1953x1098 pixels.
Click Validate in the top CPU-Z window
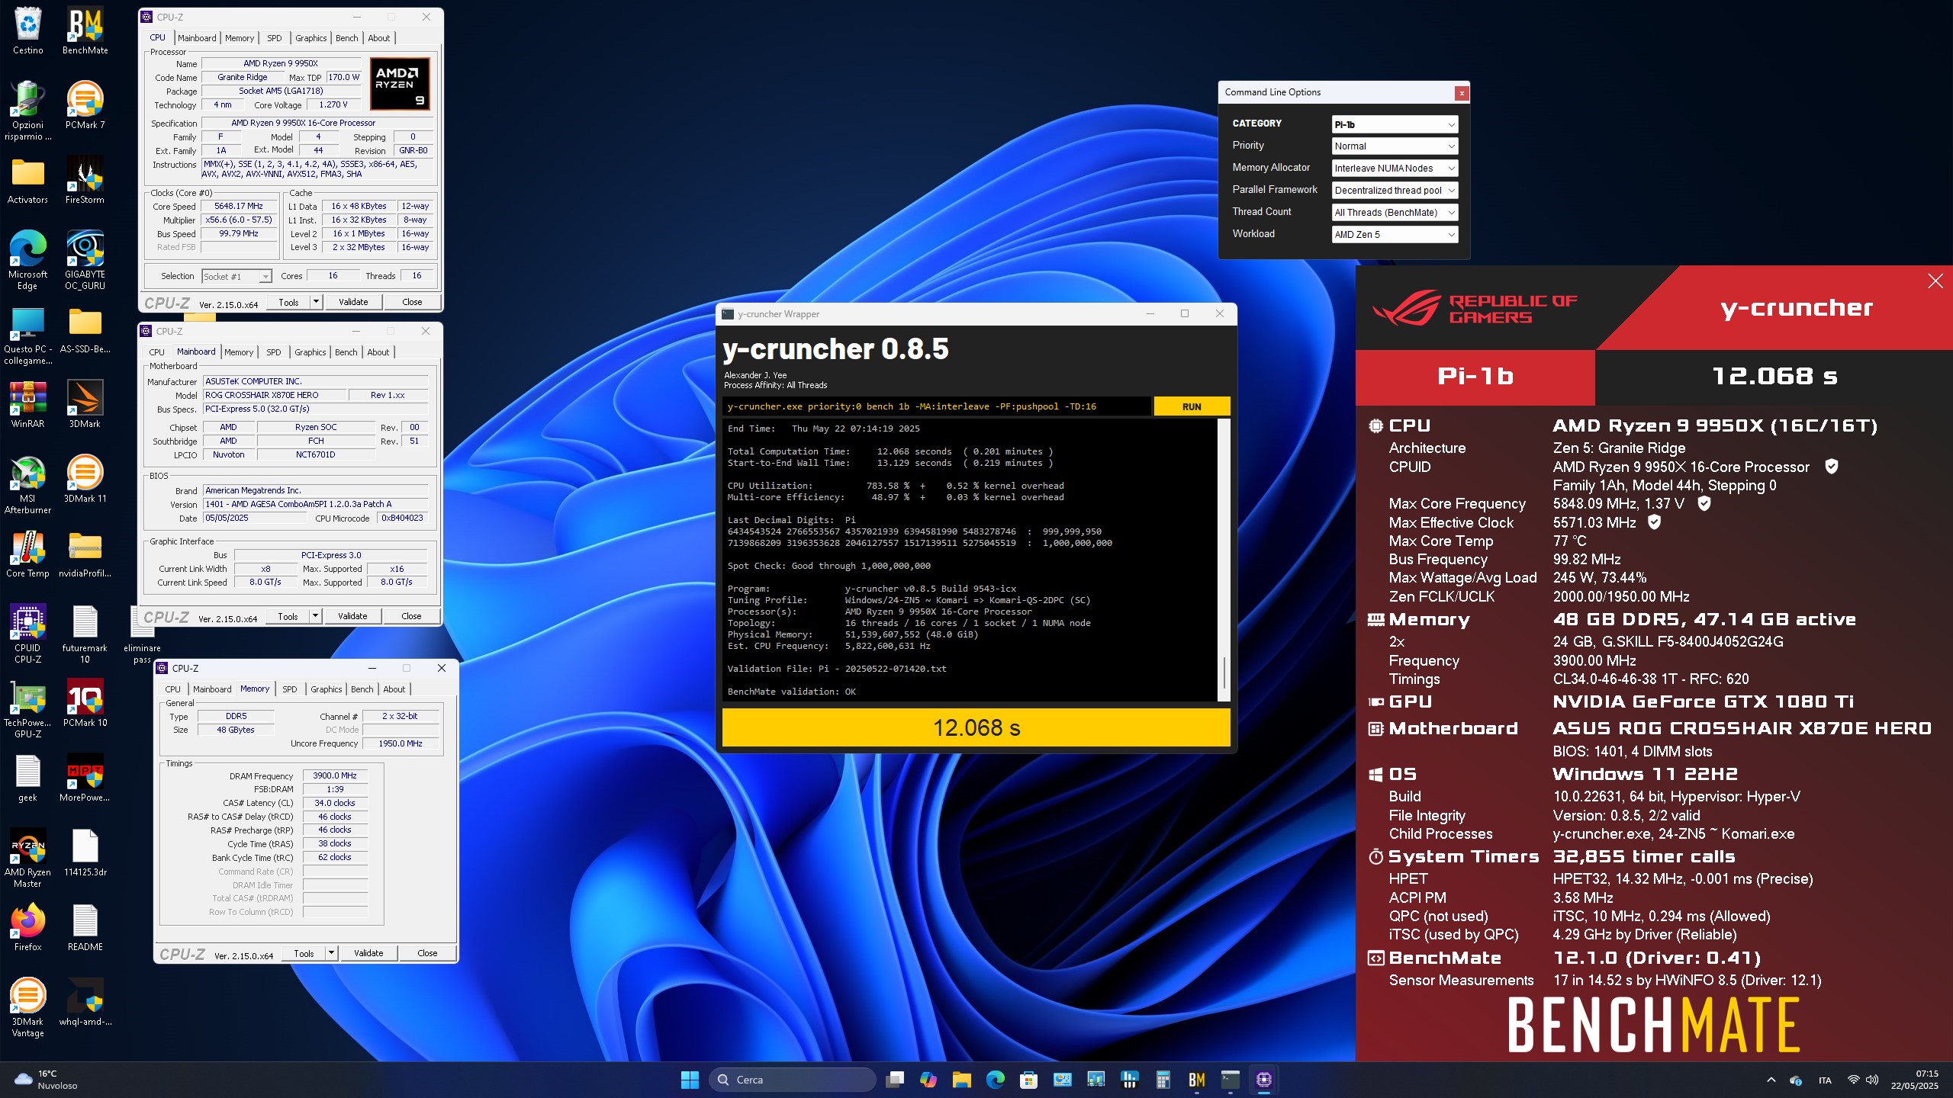pos(353,302)
